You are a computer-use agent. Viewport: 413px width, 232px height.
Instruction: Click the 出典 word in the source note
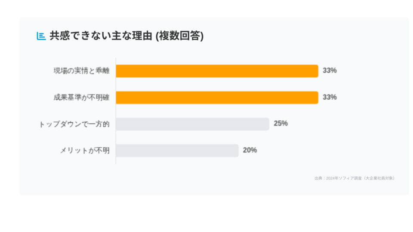(318, 178)
